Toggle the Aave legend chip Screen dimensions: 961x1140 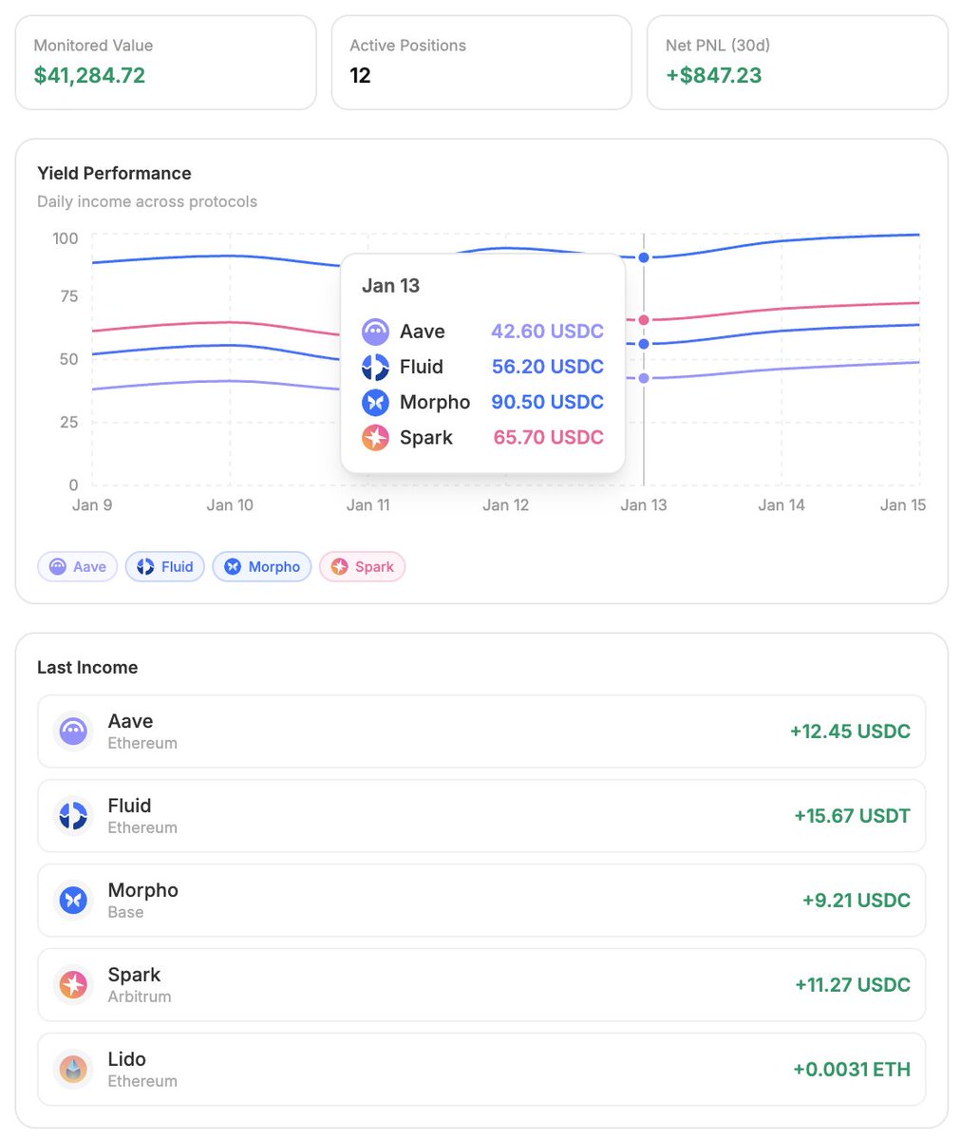coord(77,567)
